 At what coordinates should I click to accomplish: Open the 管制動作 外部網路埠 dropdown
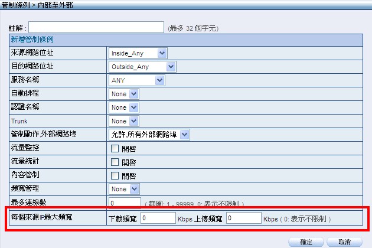pos(149,135)
